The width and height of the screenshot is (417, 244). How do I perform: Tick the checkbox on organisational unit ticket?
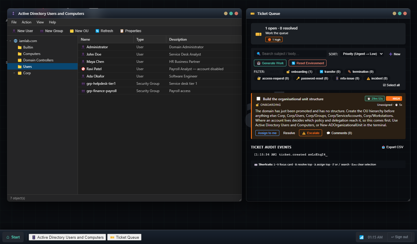(x=258, y=99)
